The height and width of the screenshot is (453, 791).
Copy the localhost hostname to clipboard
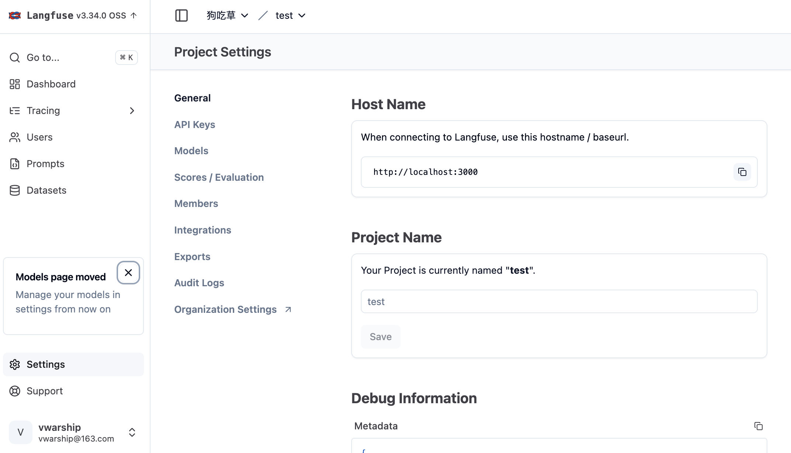(x=742, y=172)
